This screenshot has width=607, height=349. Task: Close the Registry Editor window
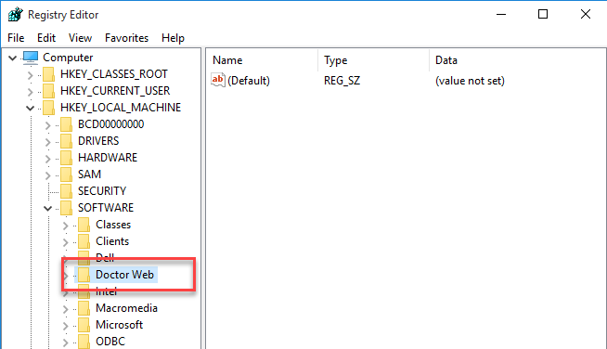point(586,15)
